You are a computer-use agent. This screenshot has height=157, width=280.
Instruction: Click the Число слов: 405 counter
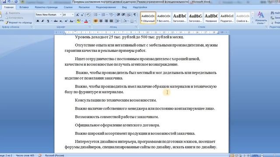tap(25, 155)
